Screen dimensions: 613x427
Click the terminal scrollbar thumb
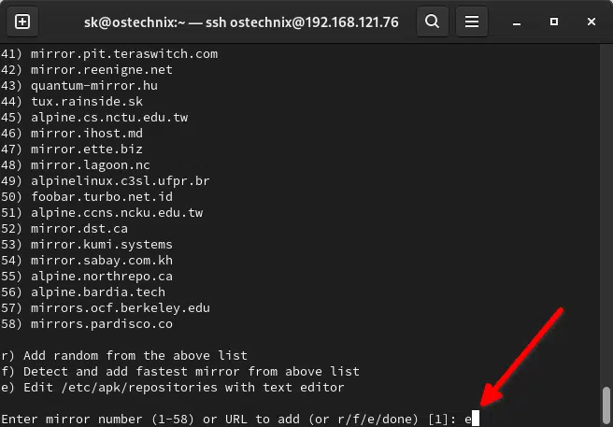coord(606,405)
